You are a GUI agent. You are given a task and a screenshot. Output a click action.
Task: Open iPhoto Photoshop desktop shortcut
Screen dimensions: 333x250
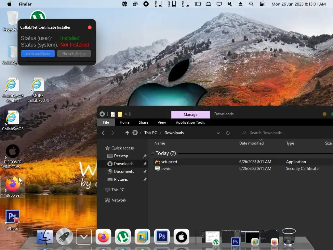tap(13, 220)
